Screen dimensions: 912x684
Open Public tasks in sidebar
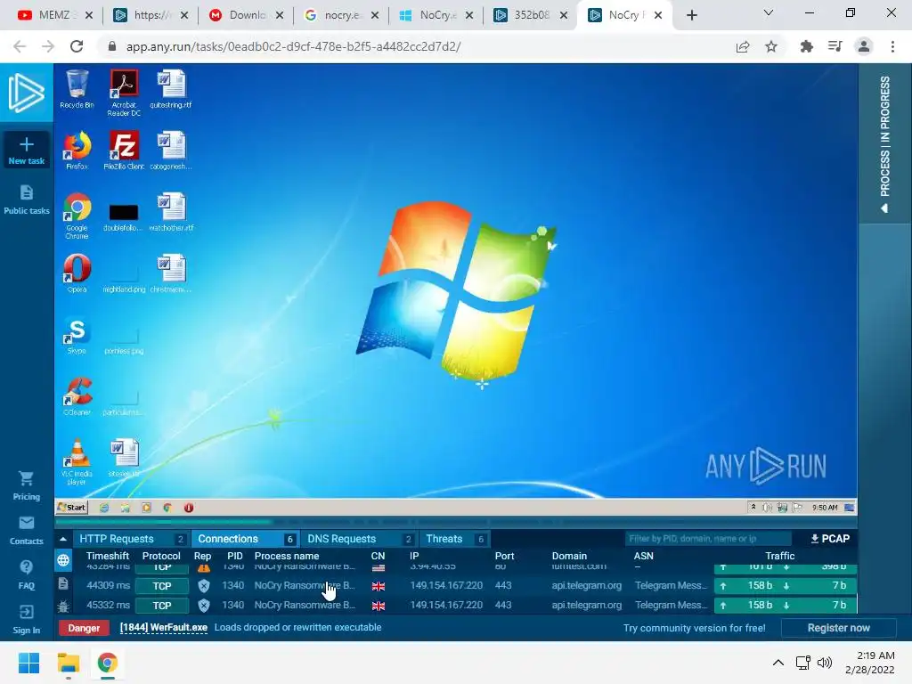(26, 200)
